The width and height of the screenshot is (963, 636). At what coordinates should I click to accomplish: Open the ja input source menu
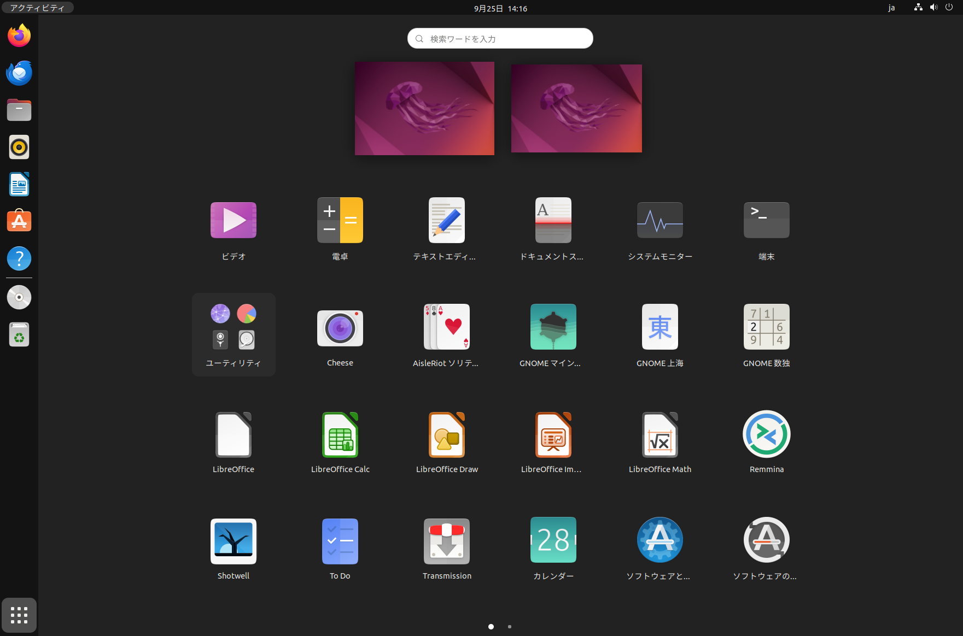[891, 8]
